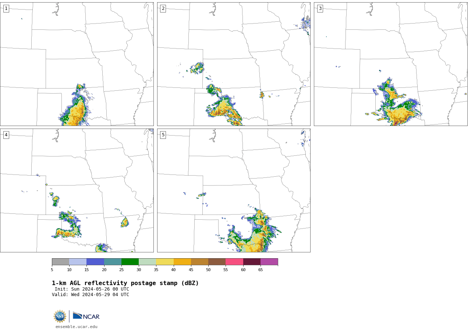471x331 pixels.
Task: Click the blue 15-20 dBZ swatch
Action: pyautogui.click(x=95, y=262)
